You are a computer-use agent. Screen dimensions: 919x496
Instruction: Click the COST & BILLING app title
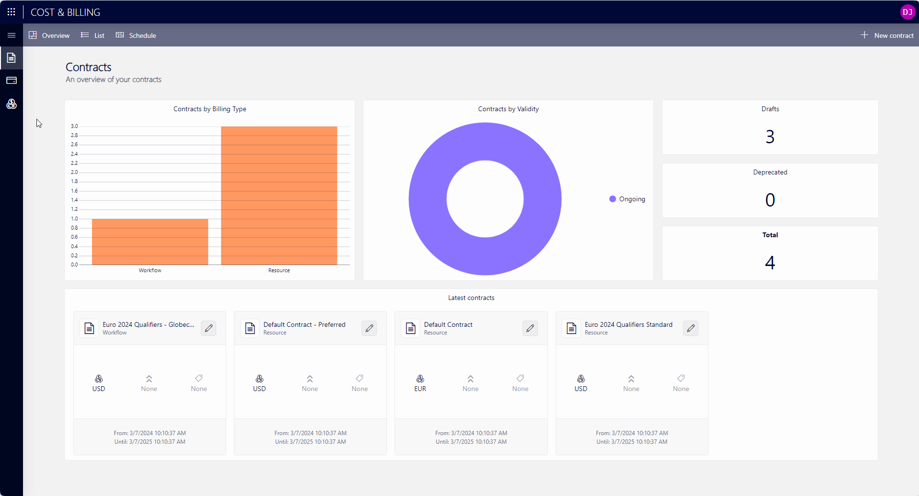(65, 12)
